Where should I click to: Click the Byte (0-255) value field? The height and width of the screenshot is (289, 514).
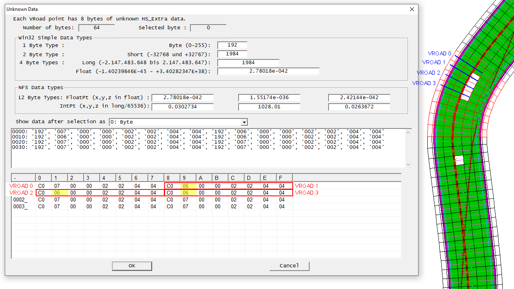pos(232,45)
